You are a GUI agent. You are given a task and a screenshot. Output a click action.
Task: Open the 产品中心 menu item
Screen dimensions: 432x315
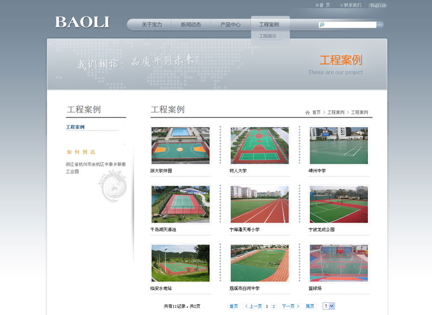(x=230, y=25)
